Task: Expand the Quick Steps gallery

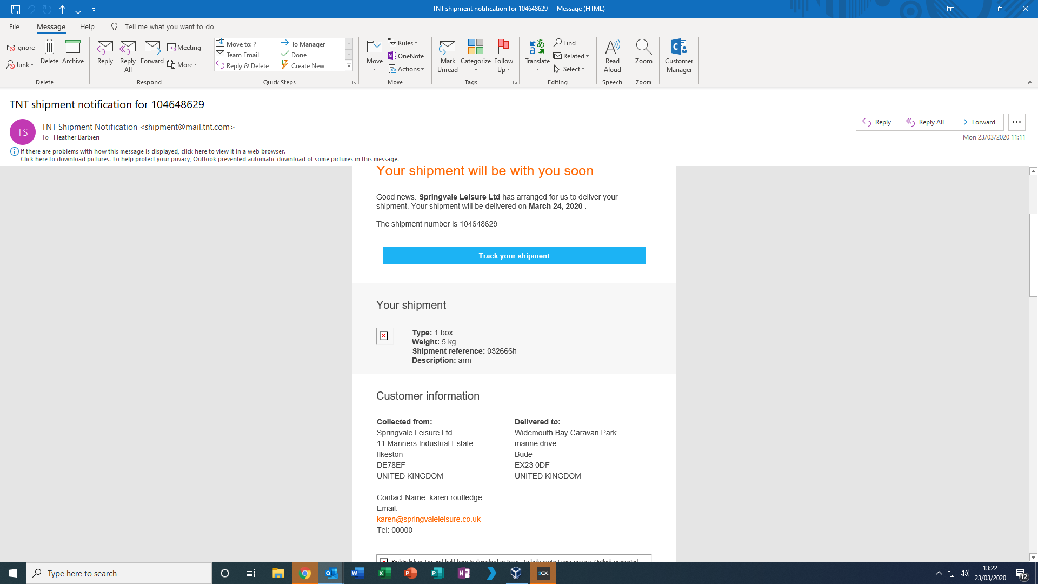Action: point(349,66)
